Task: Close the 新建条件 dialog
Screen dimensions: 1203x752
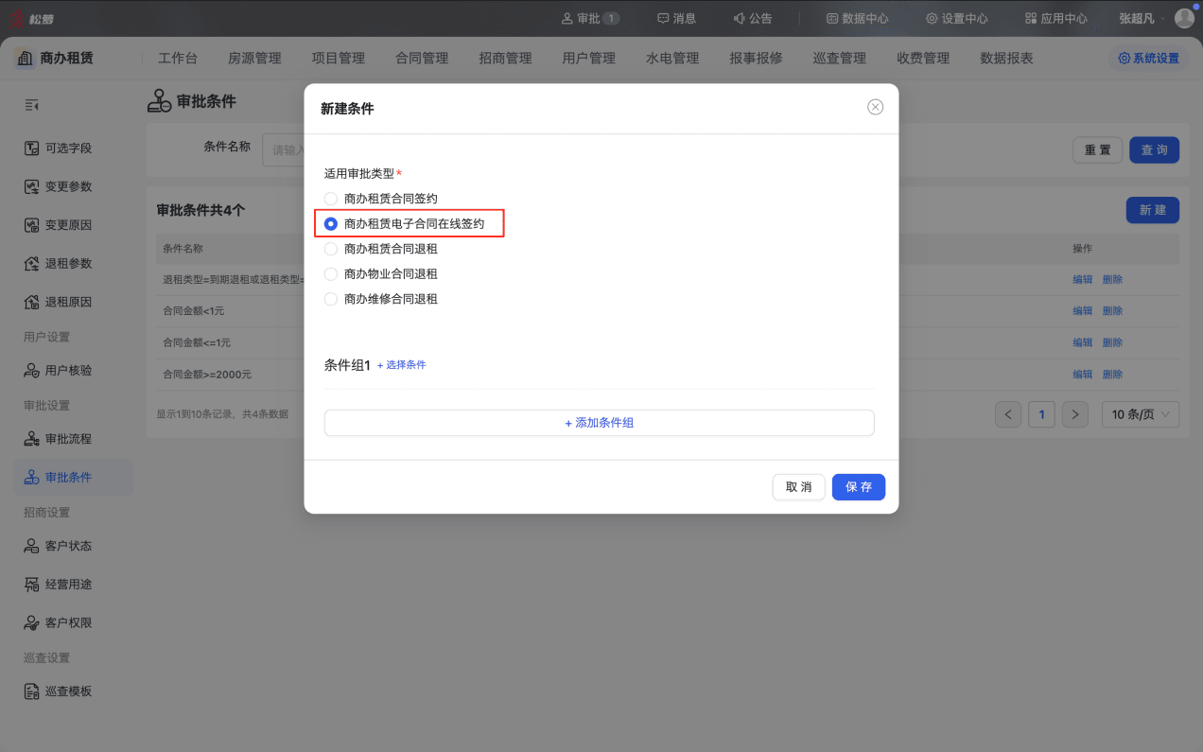Action: click(876, 107)
